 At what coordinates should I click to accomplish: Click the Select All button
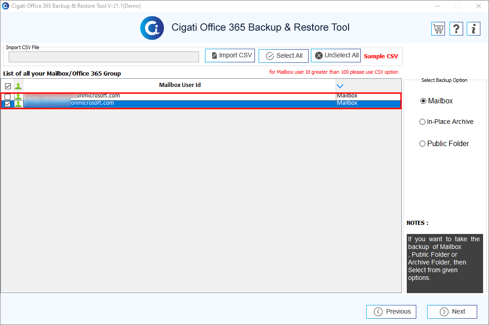[284, 56]
